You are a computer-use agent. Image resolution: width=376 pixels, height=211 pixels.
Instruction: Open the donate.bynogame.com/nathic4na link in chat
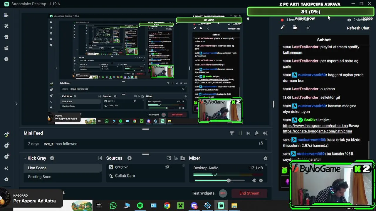coord(317,131)
